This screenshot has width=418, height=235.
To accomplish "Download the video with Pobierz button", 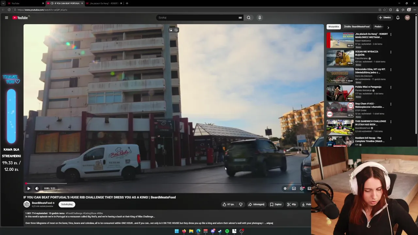I will 306,204.
